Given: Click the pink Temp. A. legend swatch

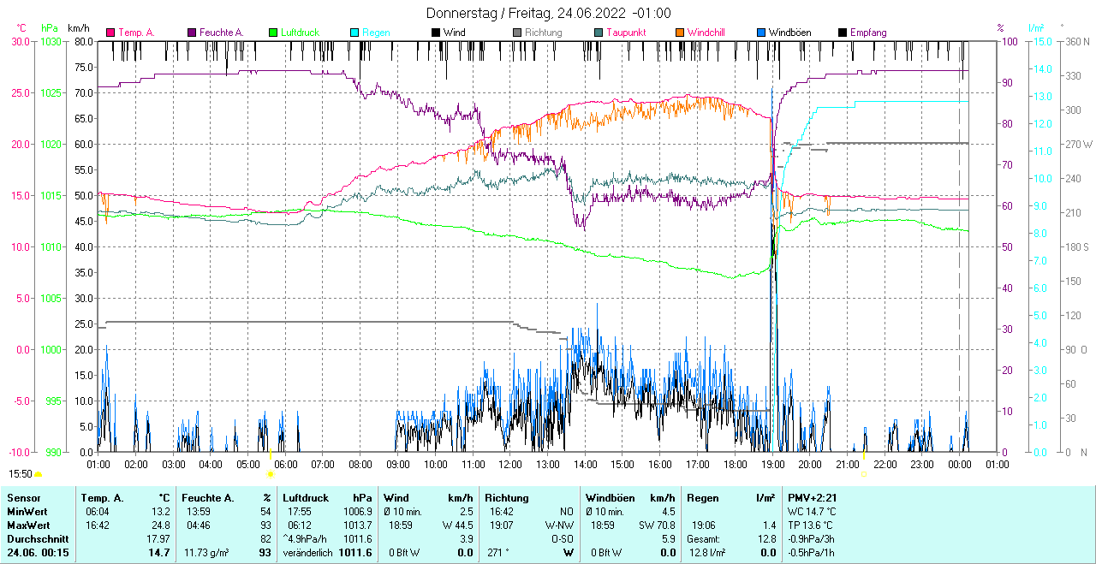Looking at the screenshot, I should click(x=110, y=33).
